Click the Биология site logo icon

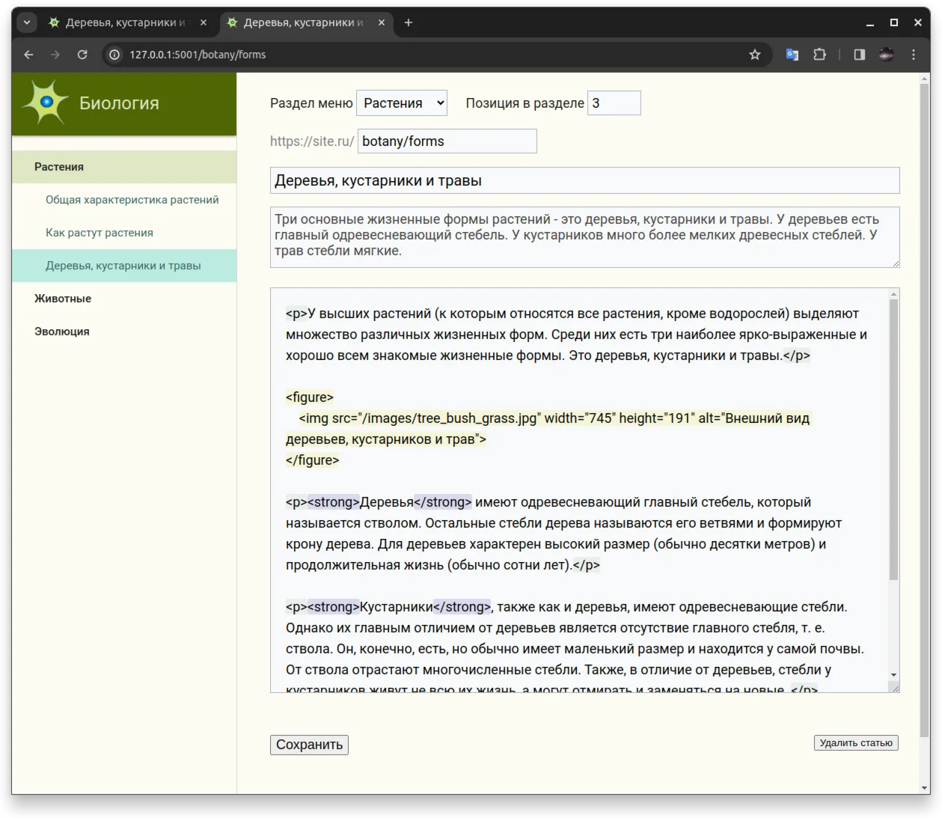[x=46, y=103]
